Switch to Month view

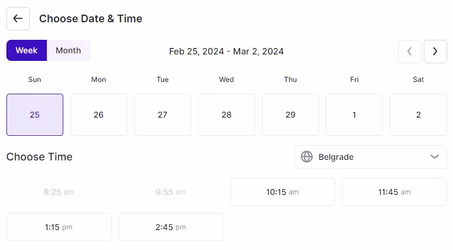68,50
